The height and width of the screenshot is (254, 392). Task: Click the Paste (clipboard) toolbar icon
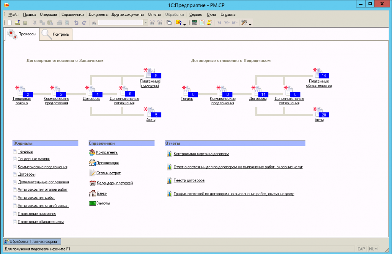50,23
